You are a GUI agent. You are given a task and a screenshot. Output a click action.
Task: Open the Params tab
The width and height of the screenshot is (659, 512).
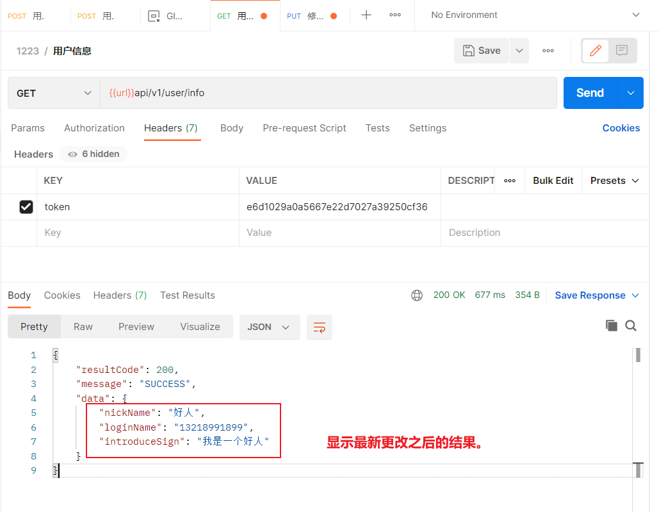pos(28,128)
